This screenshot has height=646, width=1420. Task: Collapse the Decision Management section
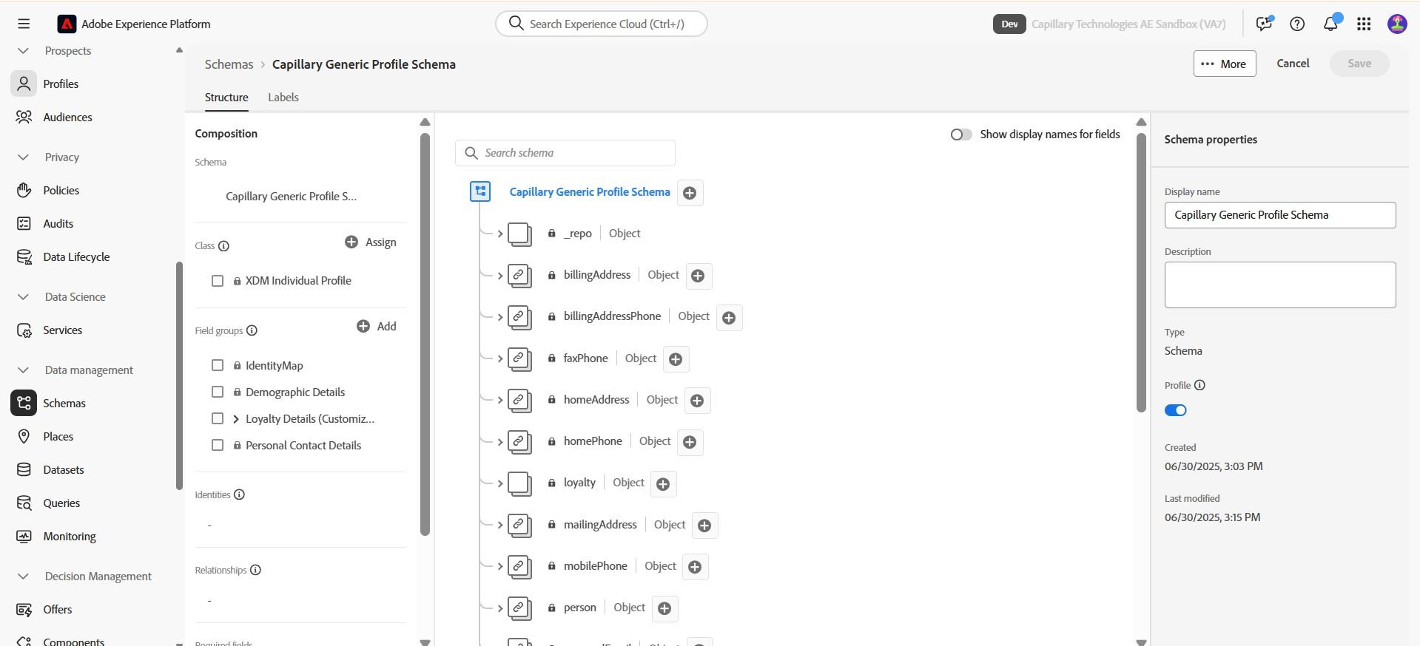23,576
